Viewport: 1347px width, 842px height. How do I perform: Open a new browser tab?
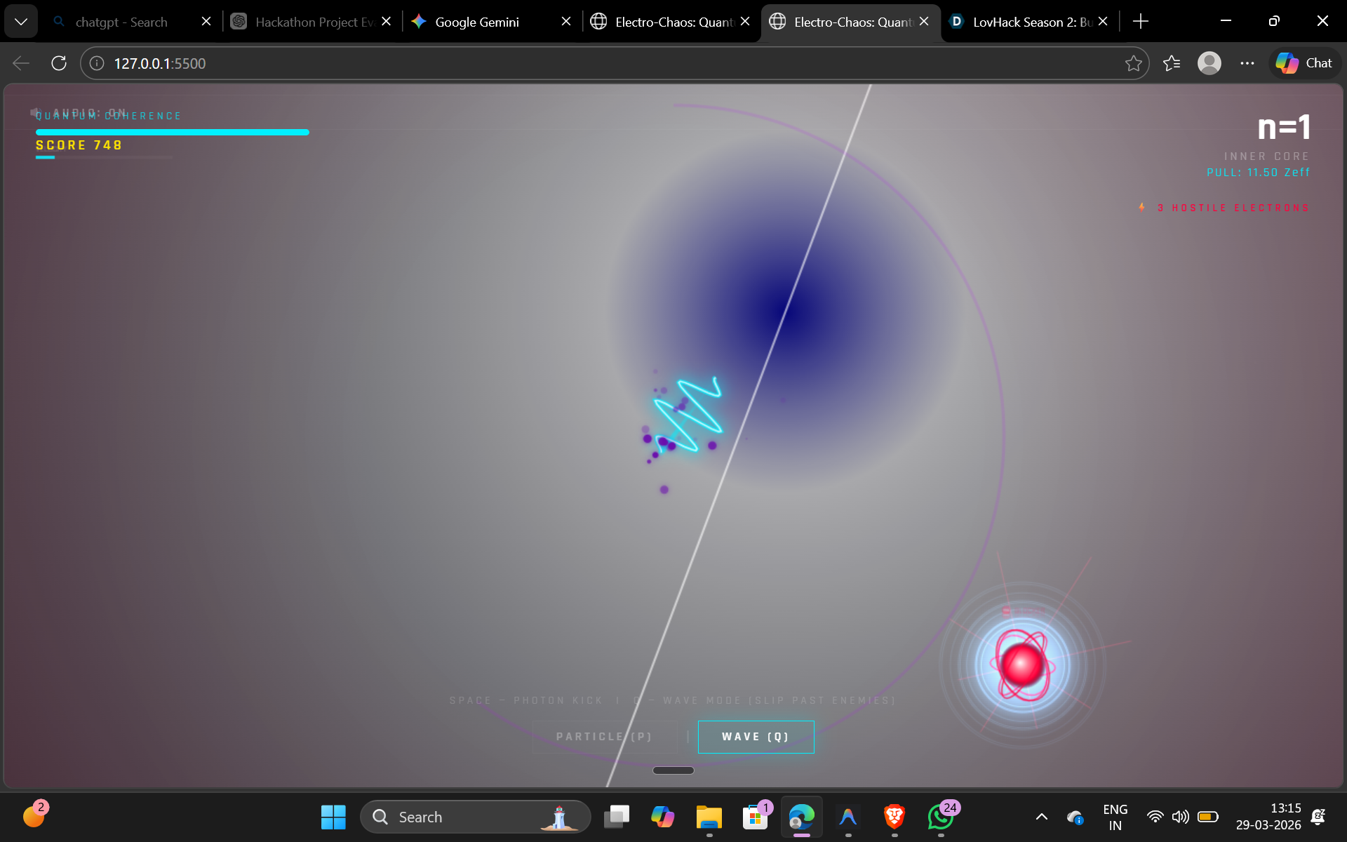pos(1141,22)
